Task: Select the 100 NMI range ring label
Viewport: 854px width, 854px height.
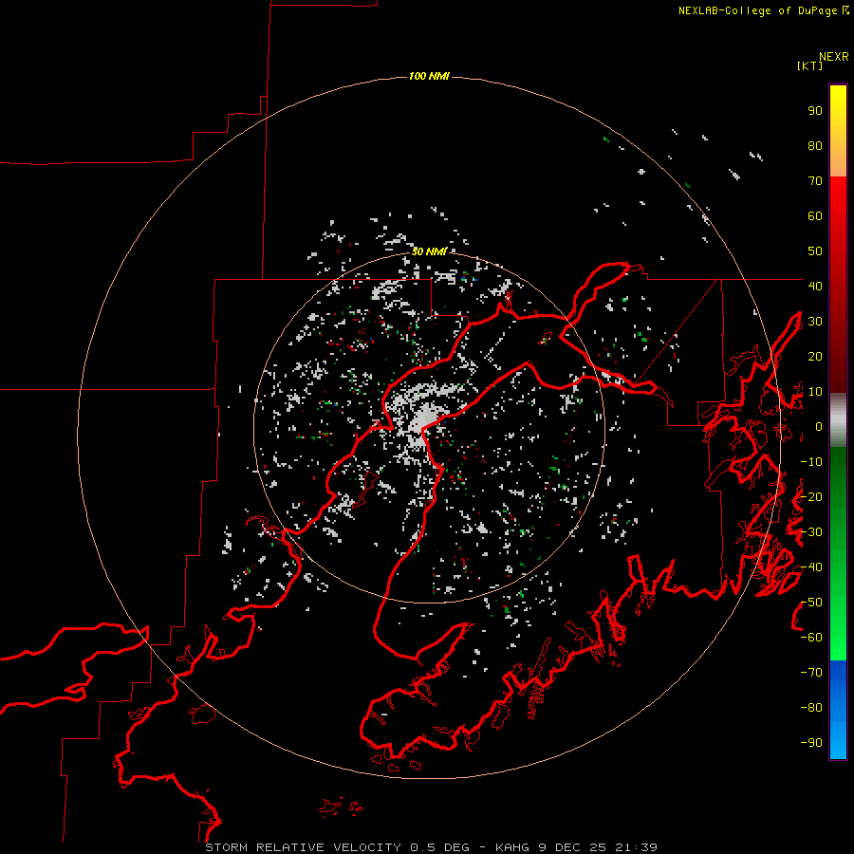Action: [x=429, y=76]
